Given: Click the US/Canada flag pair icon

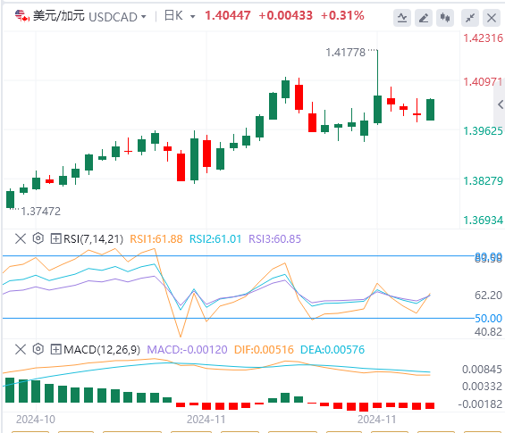Looking at the screenshot, I should [22, 16].
